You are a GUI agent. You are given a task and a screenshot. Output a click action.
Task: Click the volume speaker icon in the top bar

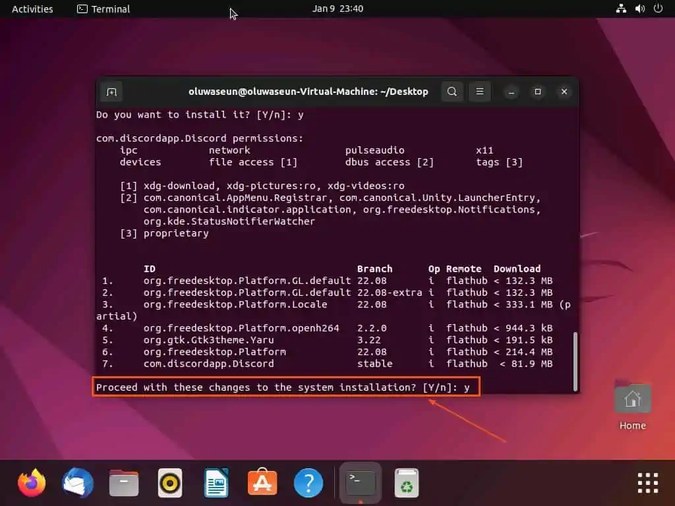click(639, 9)
